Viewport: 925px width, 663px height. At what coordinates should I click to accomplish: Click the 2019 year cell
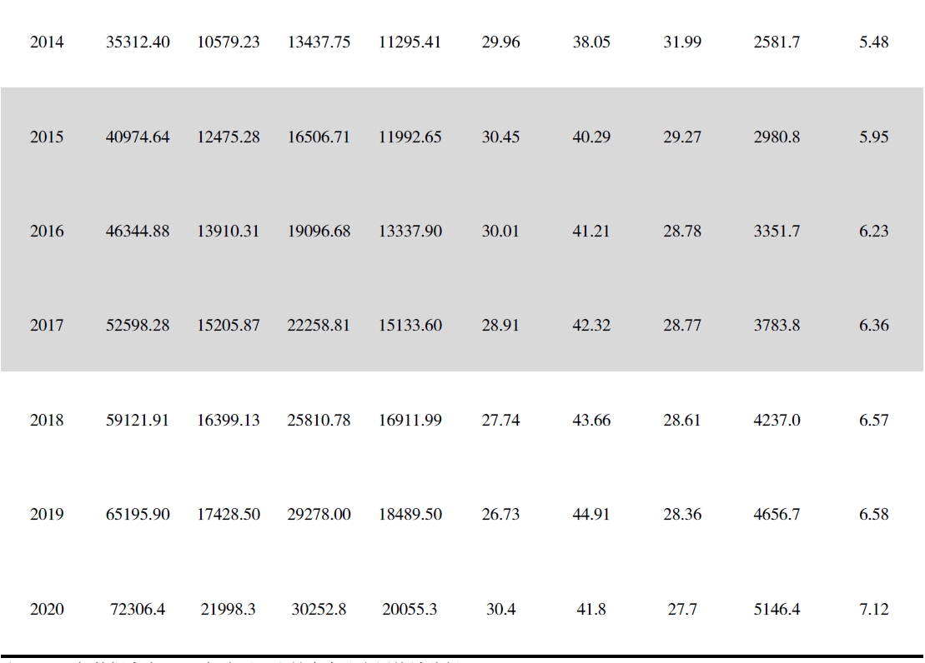[x=47, y=515]
